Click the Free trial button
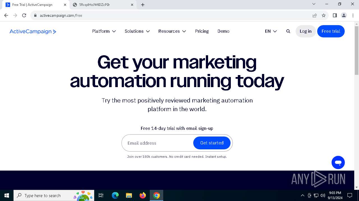The height and width of the screenshot is (201, 359). pyautogui.click(x=331, y=31)
